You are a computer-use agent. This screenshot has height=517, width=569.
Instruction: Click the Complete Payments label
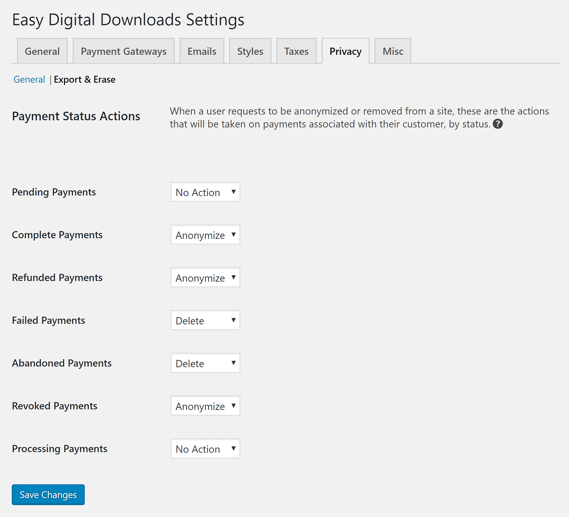[x=57, y=235]
